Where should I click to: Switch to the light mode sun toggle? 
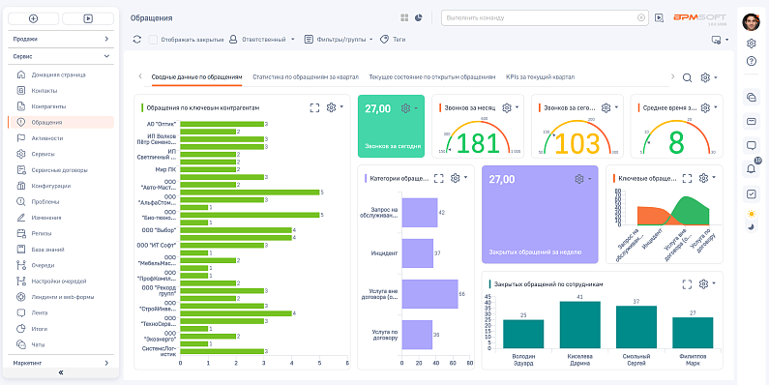point(751,214)
